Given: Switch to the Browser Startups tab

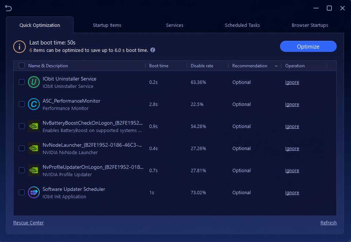Looking at the screenshot, I should pyautogui.click(x=310, y=25).
